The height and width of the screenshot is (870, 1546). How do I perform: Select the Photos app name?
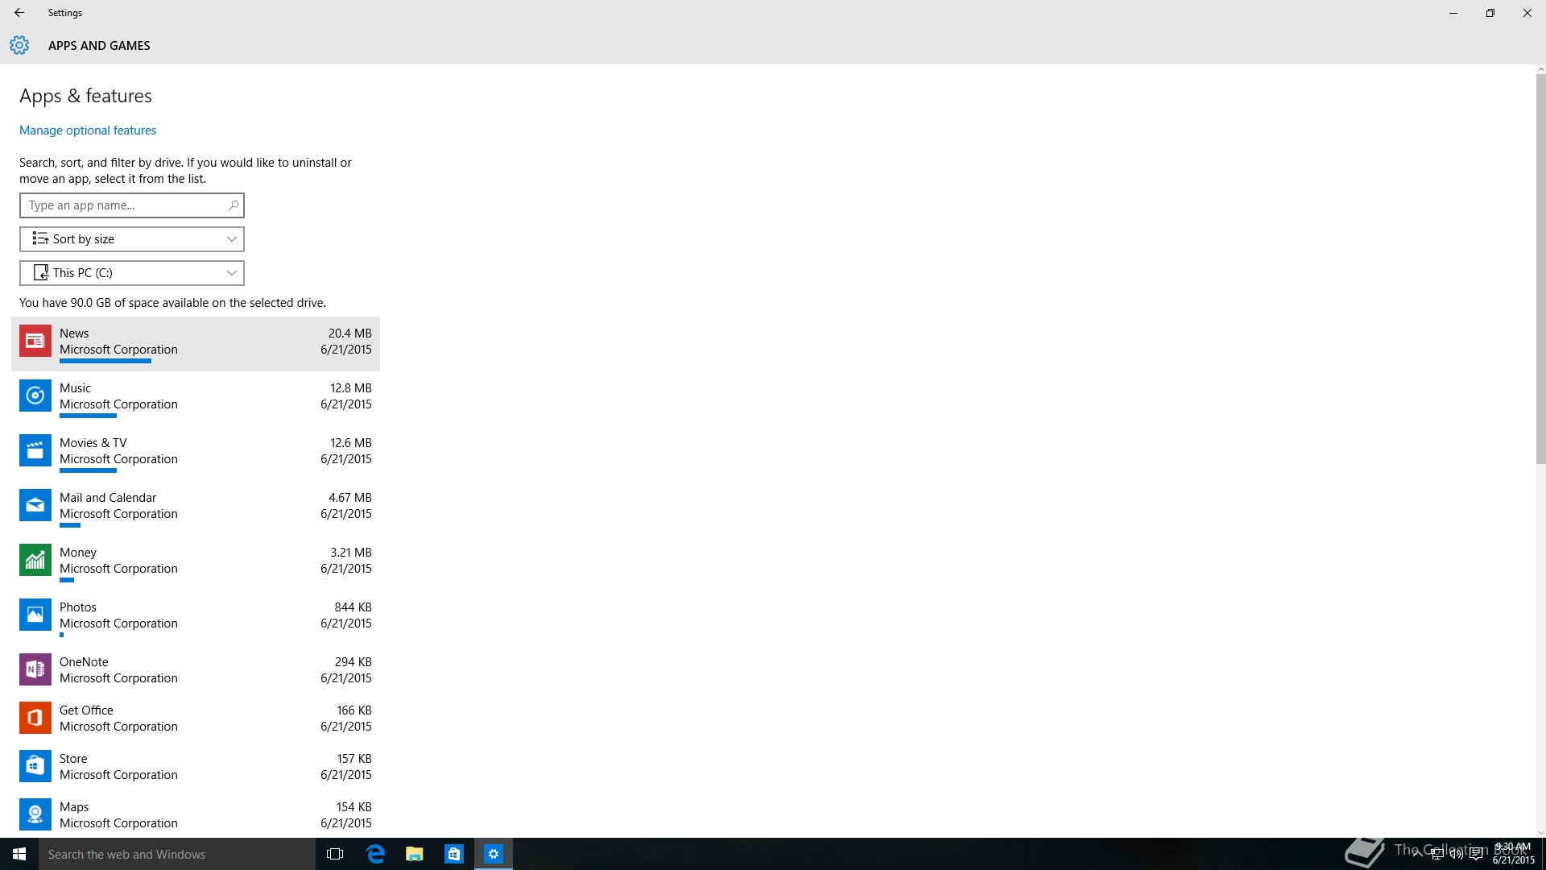click(x=78, y=607)
